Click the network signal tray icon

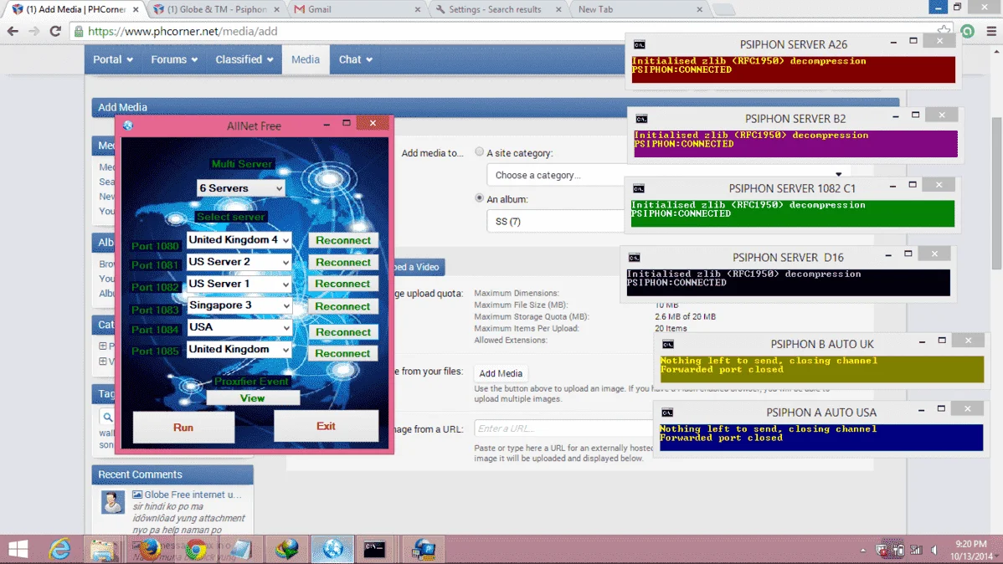[916, 550]
